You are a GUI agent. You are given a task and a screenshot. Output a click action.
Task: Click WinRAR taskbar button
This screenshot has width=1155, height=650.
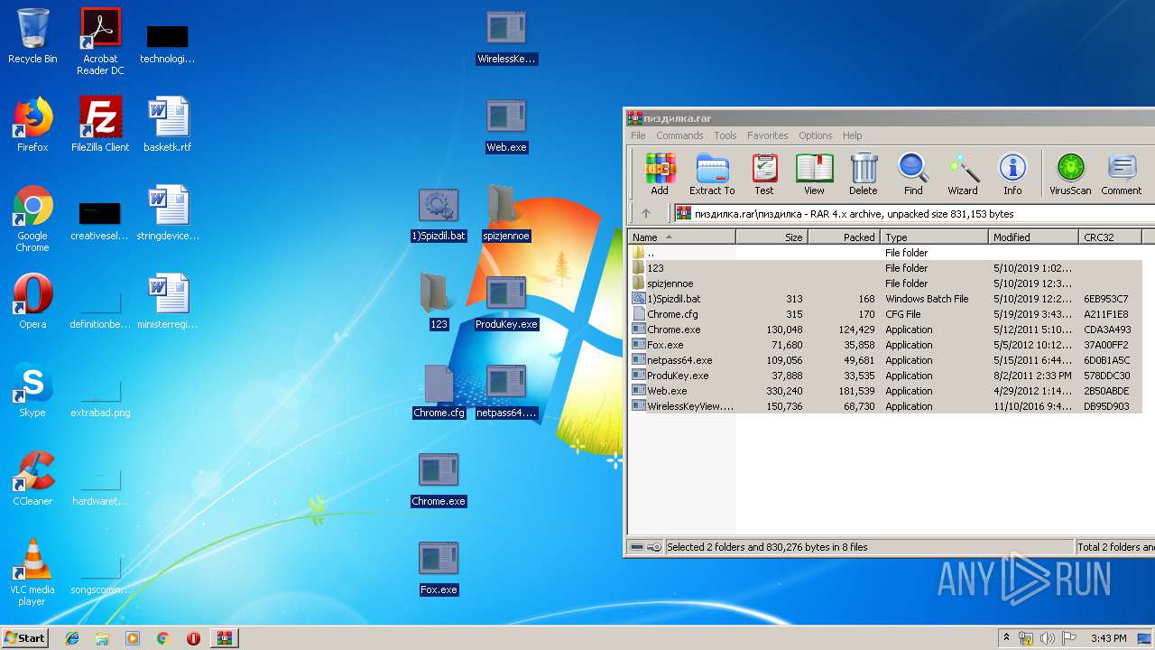click(224, 638)
